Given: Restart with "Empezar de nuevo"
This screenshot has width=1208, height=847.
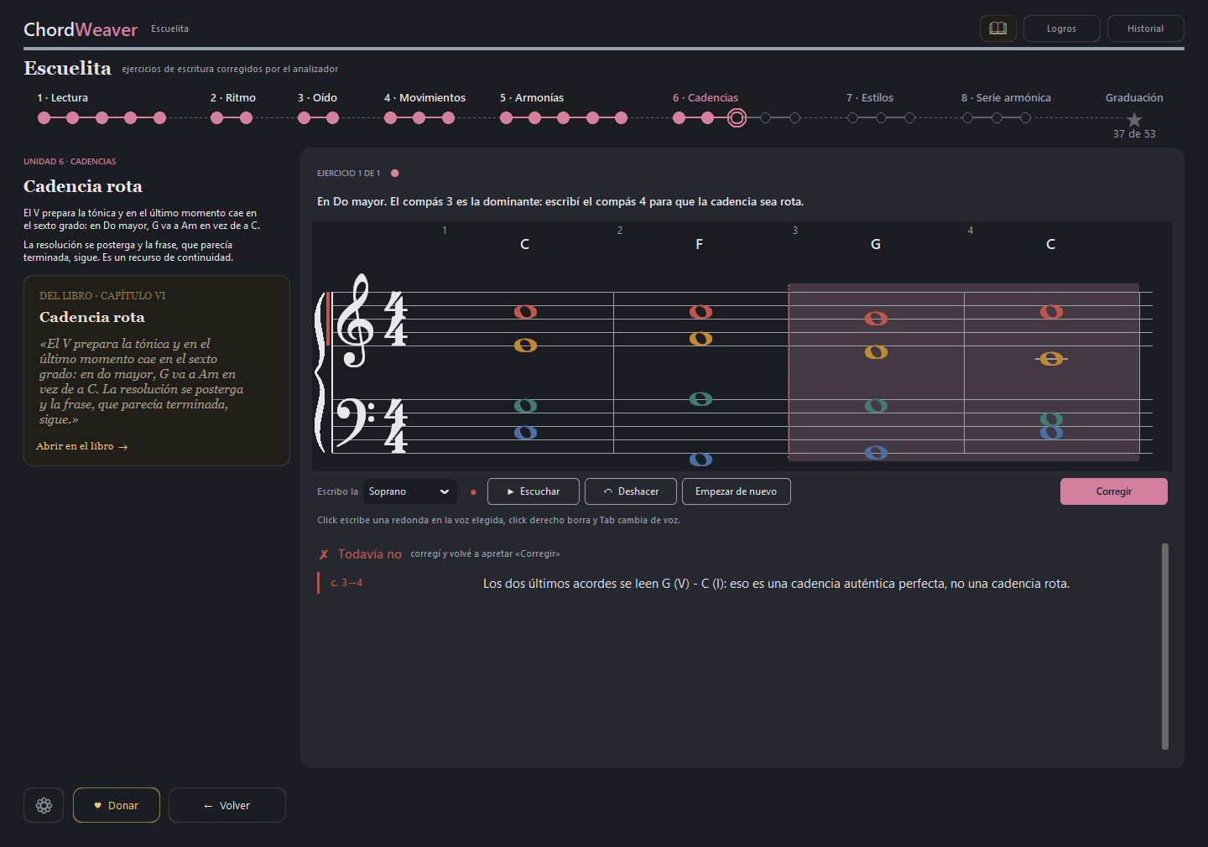Looking at the screenshot, I should point(737,491).
